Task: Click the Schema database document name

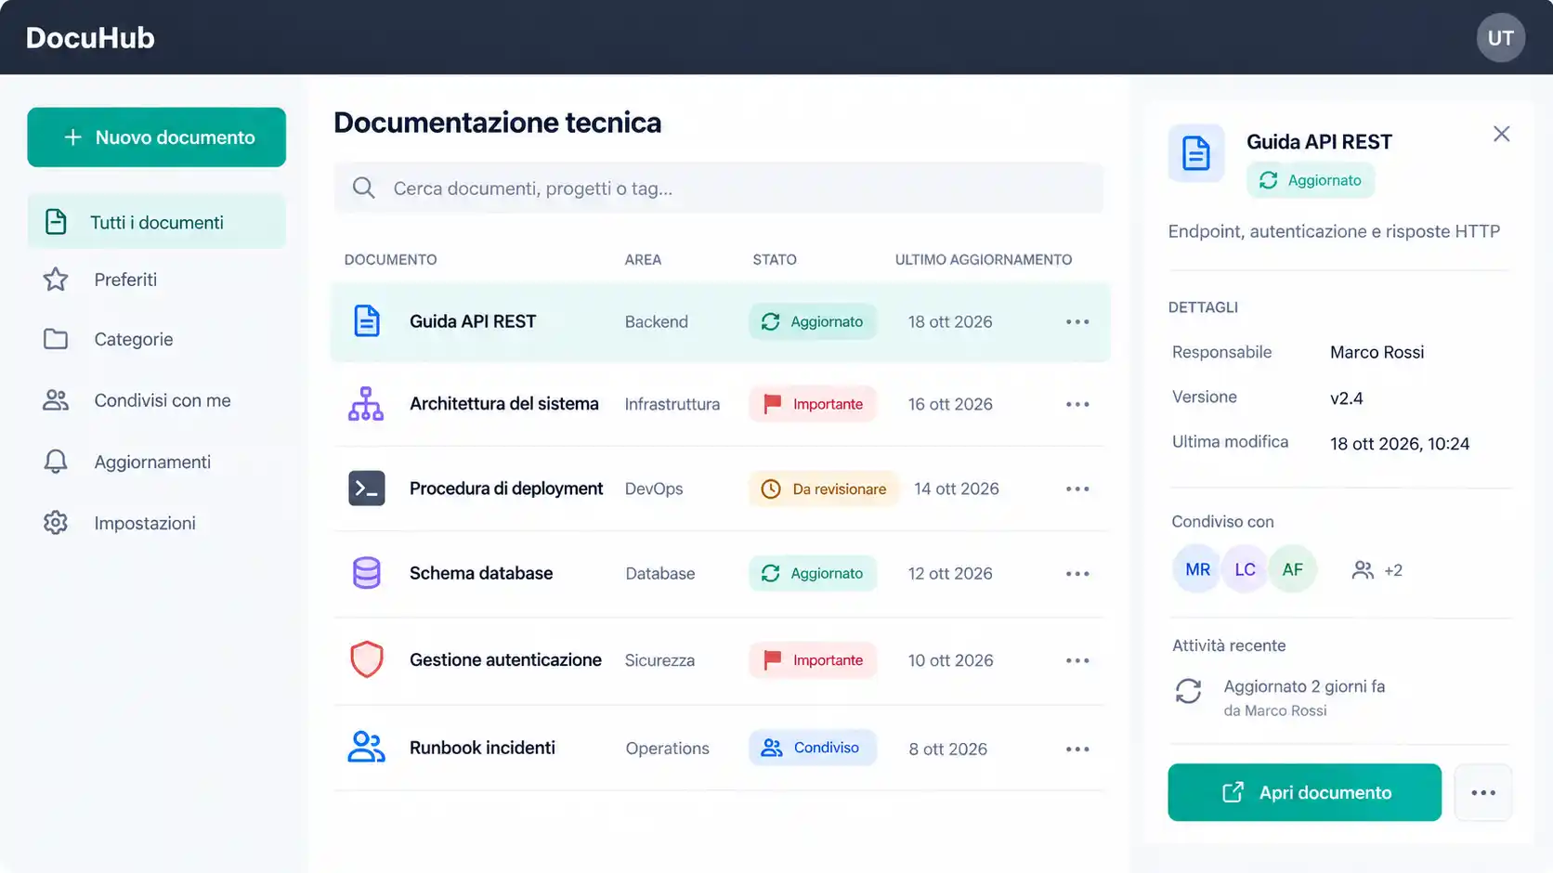Action: tap(481, 573)
